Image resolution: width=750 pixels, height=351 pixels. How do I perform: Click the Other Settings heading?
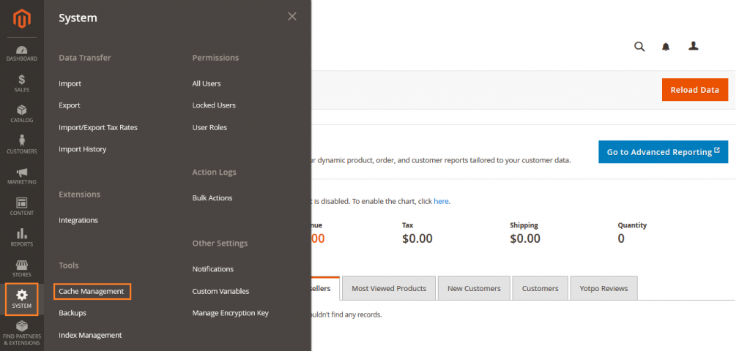point(220,243)
